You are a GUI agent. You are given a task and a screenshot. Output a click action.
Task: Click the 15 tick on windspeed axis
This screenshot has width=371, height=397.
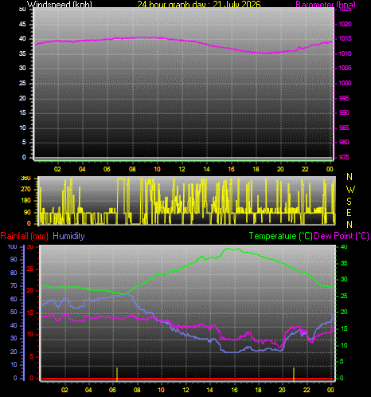22,112
